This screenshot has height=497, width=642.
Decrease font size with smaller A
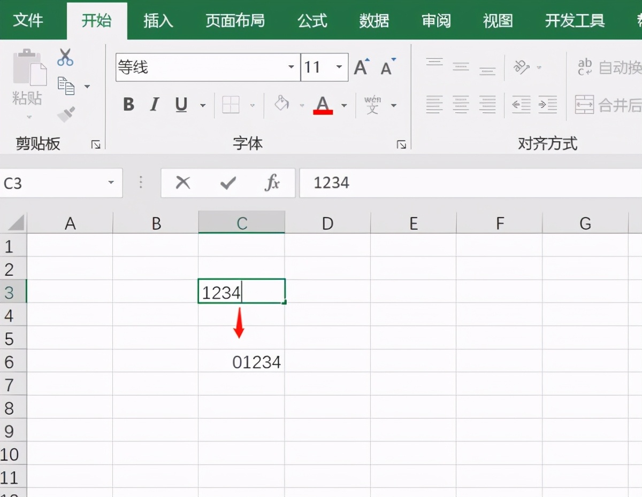coord(388,67)
